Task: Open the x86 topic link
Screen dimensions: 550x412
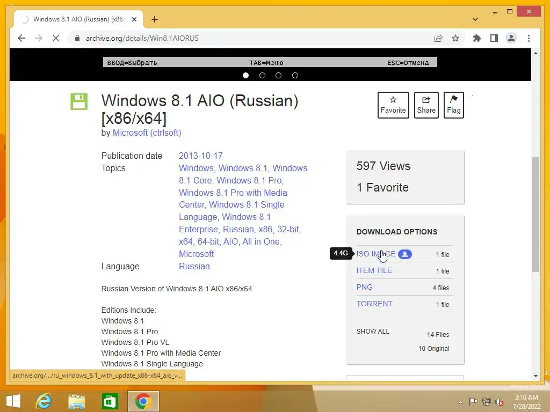Action: [265, 230]
